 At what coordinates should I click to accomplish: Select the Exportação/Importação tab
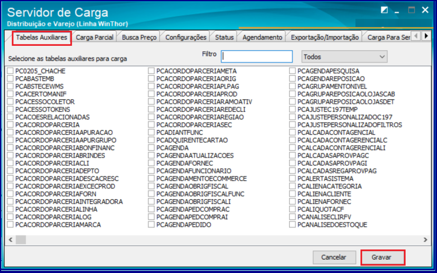pos(325,38)
